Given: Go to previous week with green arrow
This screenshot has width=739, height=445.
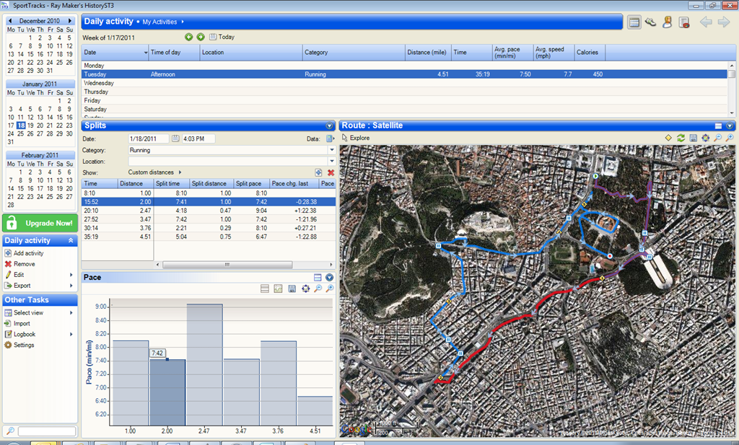Looking at the screenshot, I should point(188,37).
